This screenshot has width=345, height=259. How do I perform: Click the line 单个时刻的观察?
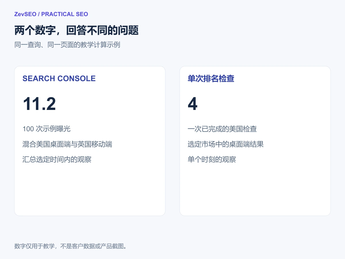pyautogui.click(x=212, y=159)
